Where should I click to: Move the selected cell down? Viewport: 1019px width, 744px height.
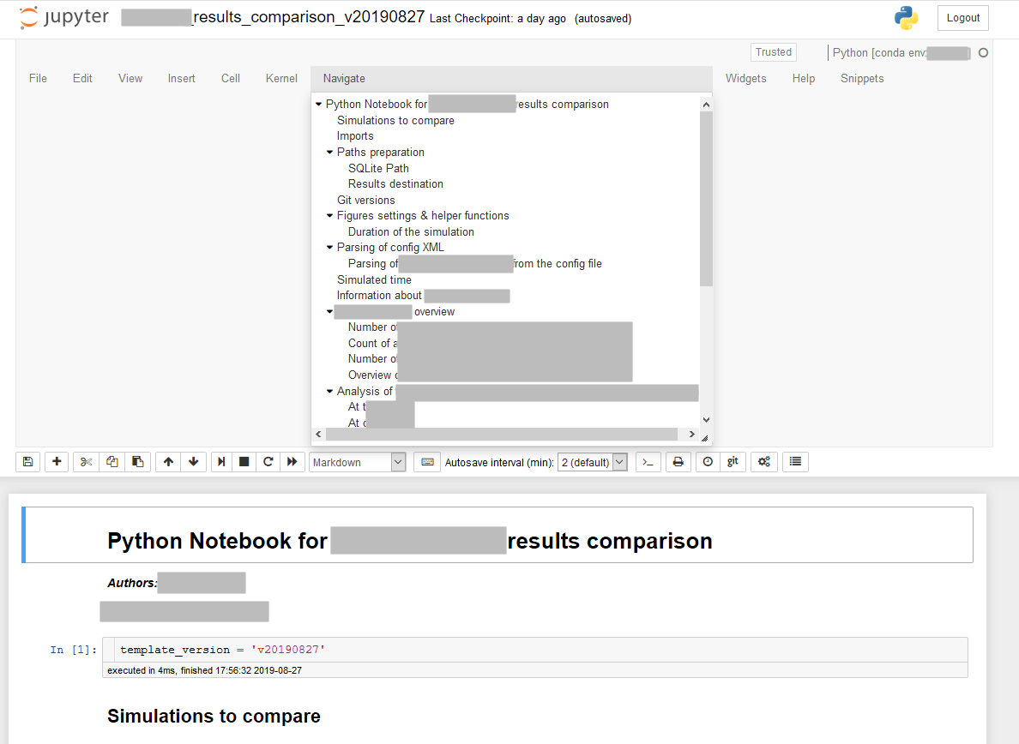(x=194, y=461)
